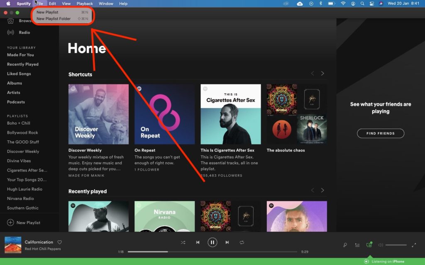The image size is (425, 265).
Task: Like the song Californication
Action: click(x=60, y=242)
